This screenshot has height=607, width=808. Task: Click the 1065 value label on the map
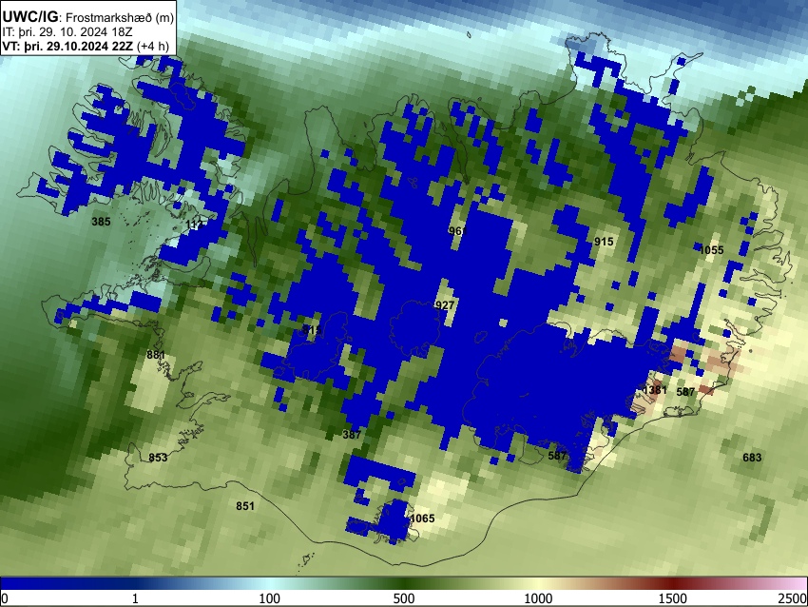coord(423,519)
